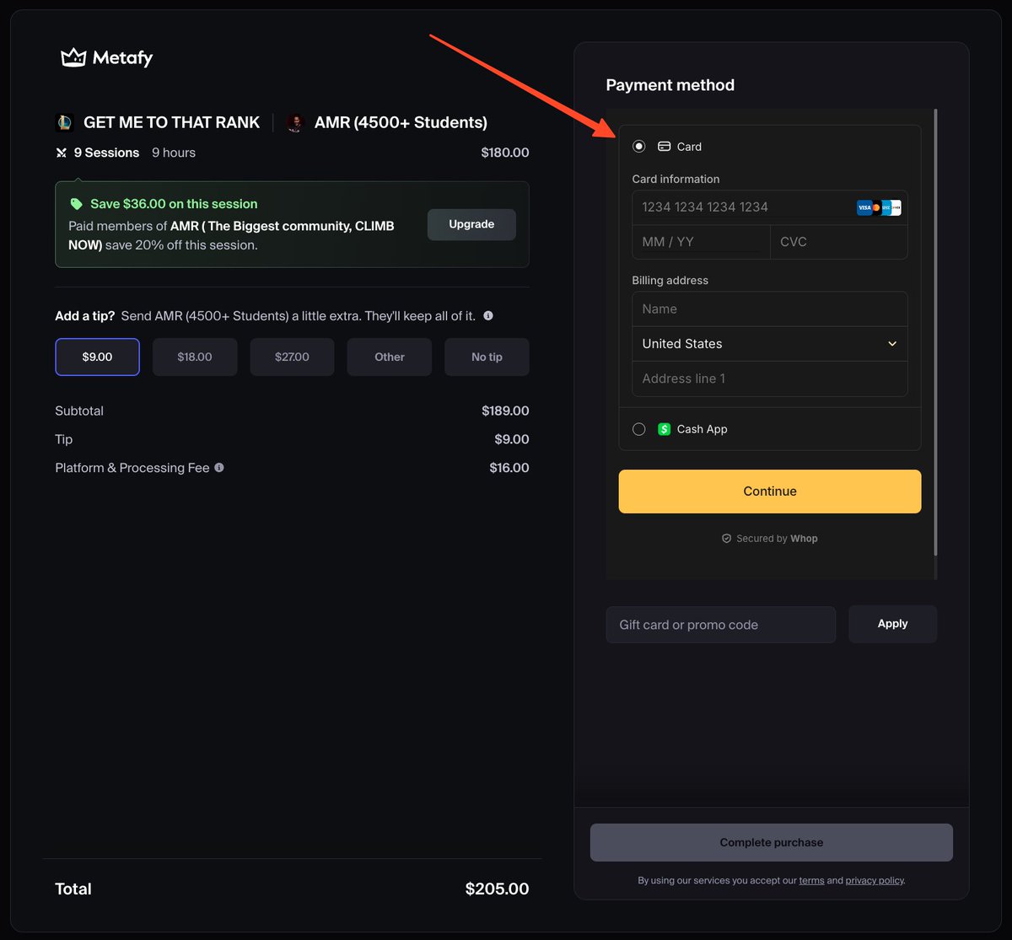
Task: Click the GET ME TO THAT RANK game thumbnail
Action: click(64, 122)
